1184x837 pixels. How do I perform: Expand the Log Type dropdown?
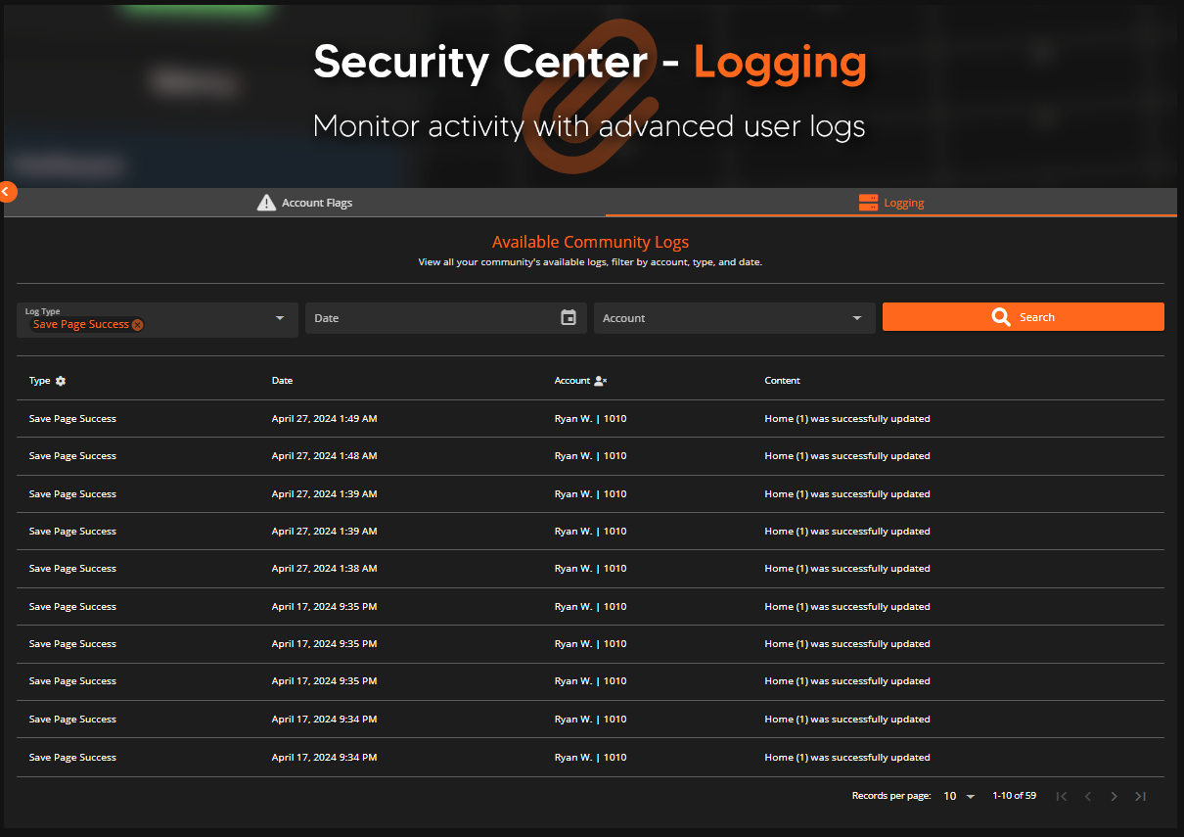pos(280,318)
